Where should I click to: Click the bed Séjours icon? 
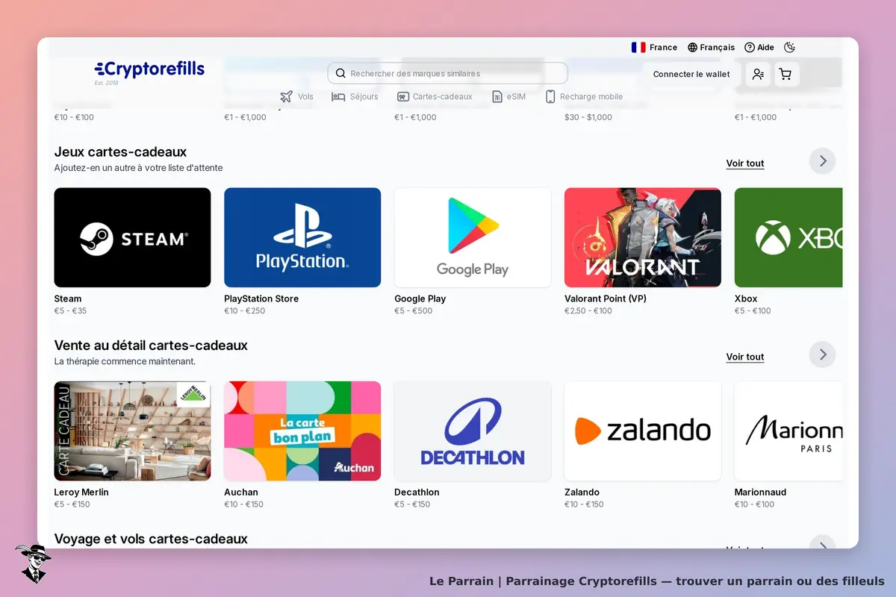(x=338, y=96)
